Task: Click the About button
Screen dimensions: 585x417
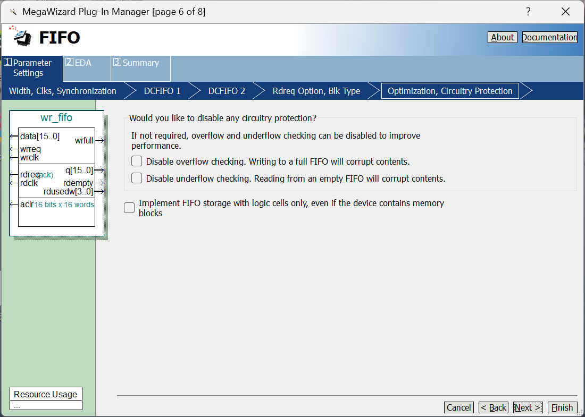Action: [502, 37]
